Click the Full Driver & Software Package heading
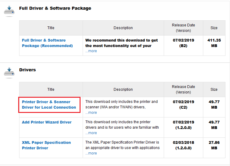This screenshot has width=230, height=166. 55,8
